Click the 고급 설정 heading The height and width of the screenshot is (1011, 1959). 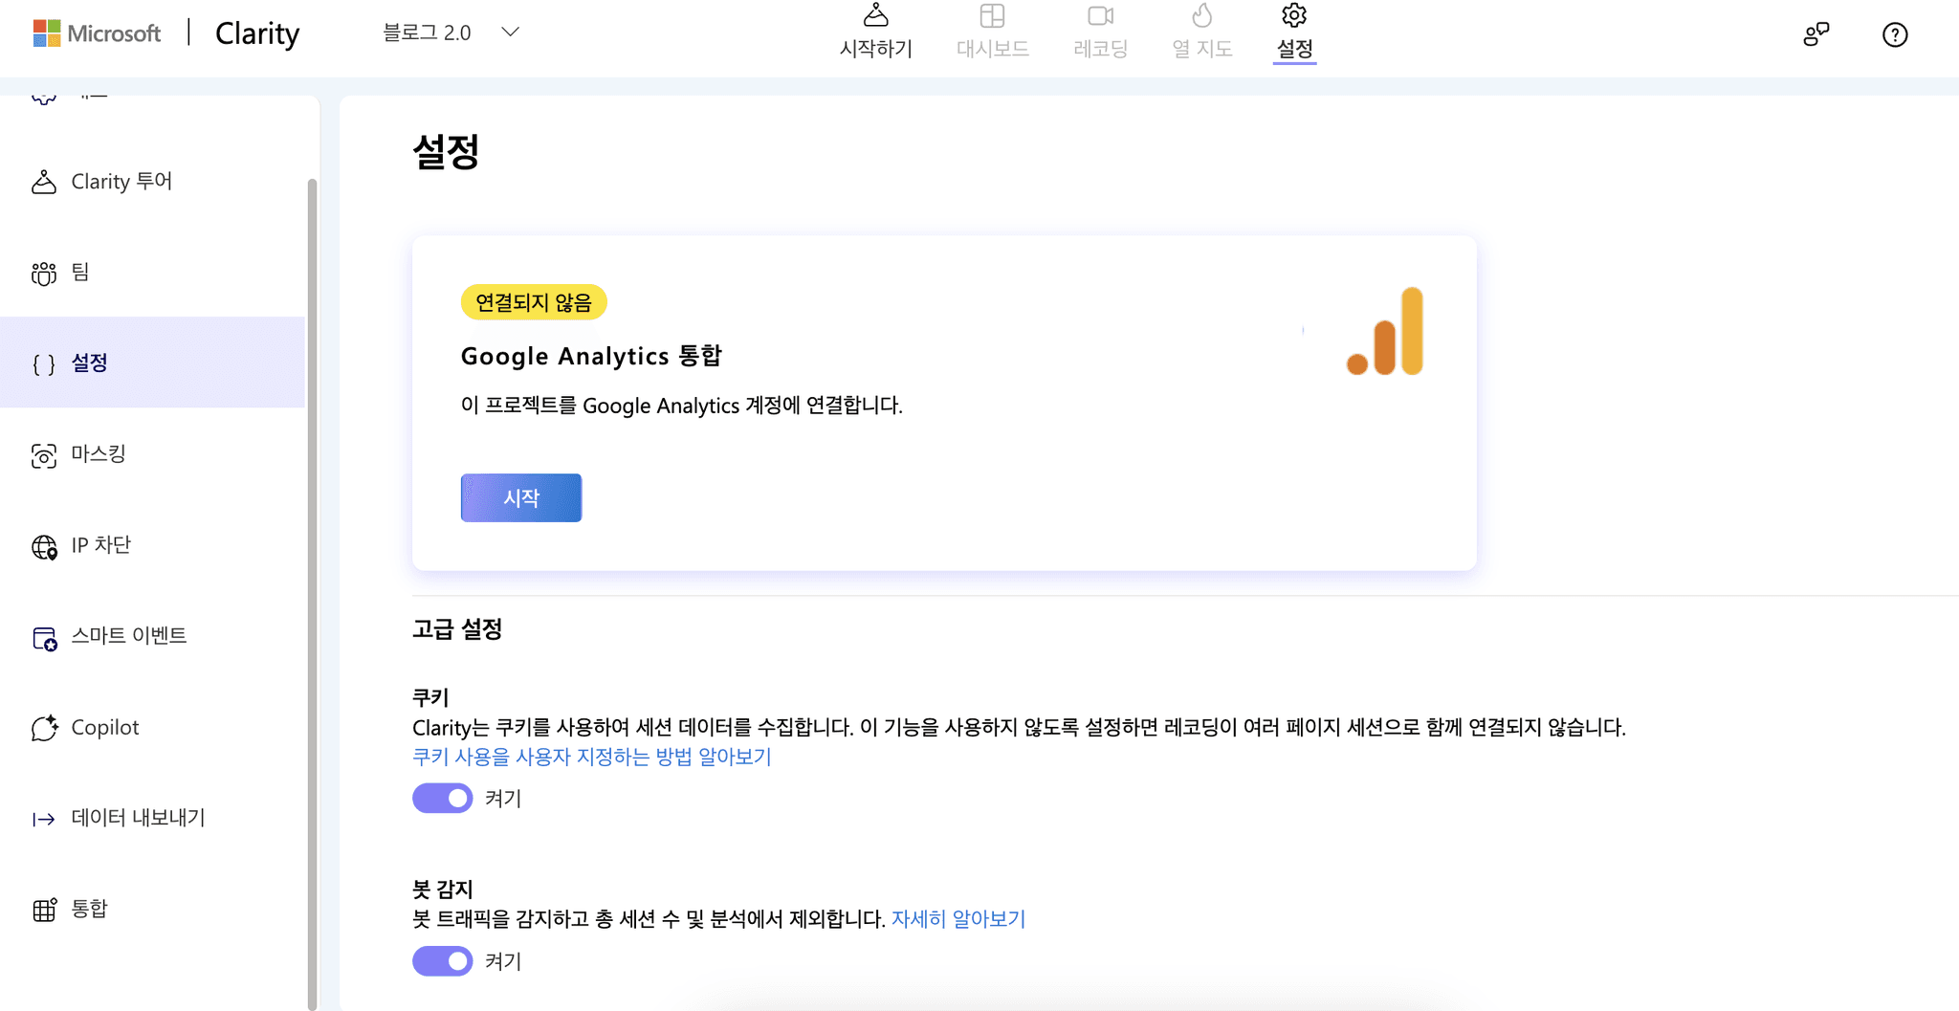click(x=457, y=628)
